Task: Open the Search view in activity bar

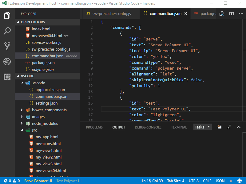Action: (x=7, y=31)
